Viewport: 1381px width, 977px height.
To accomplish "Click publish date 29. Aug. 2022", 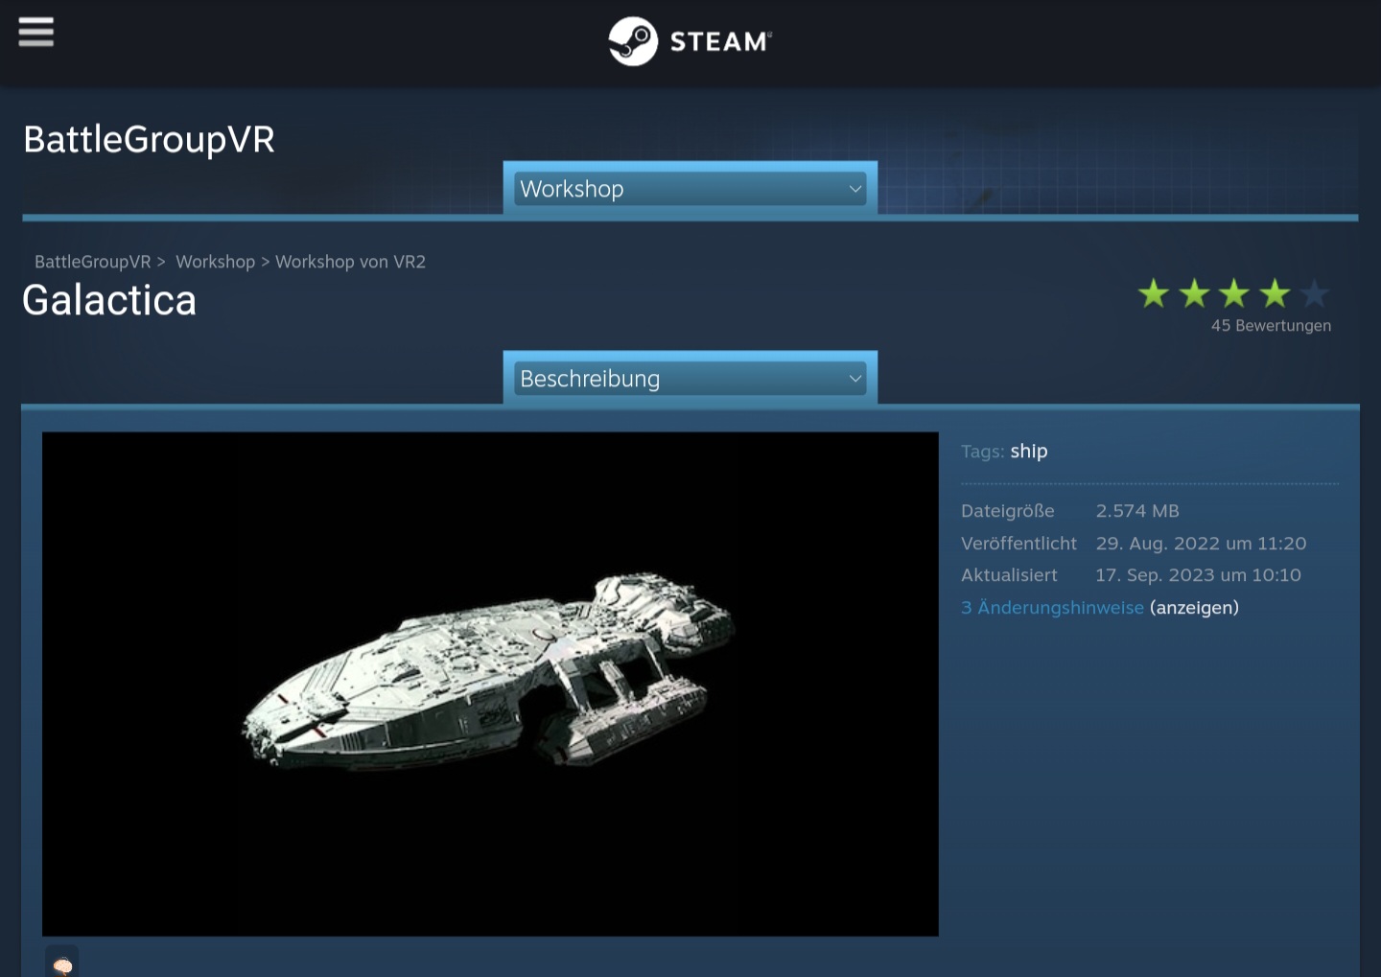I will (1201, 544).
